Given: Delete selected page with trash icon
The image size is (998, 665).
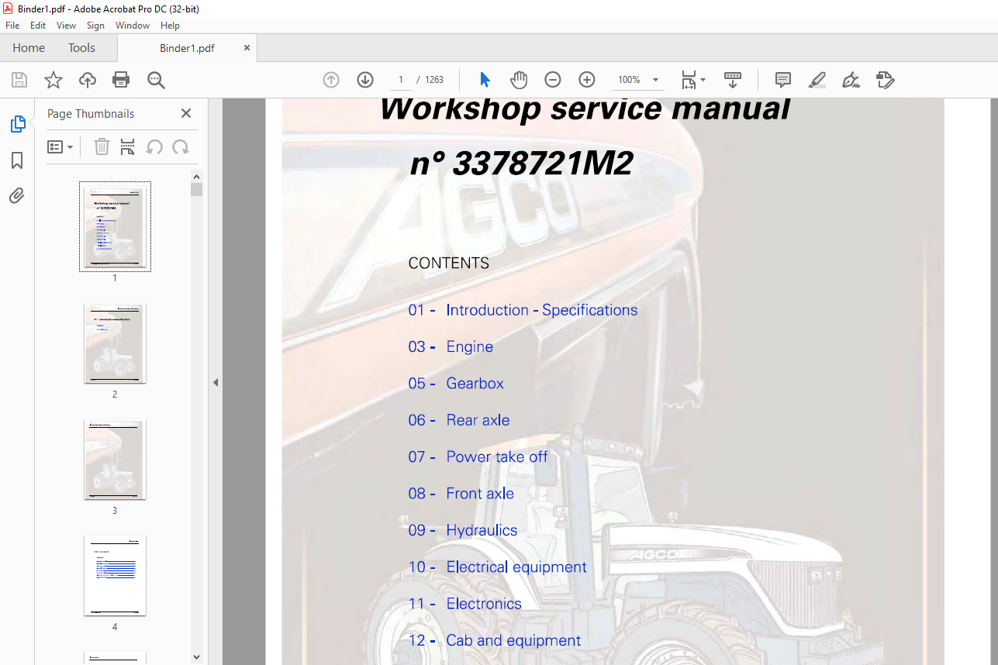Looking at the screenshot, I should [102, 146].
